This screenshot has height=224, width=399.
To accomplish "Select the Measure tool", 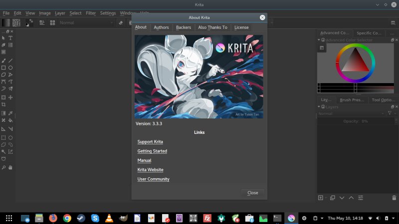I will click(x=10, y=129).
